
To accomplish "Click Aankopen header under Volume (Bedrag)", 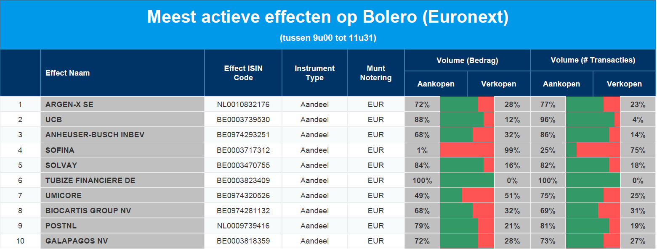I will click(436, 84).
